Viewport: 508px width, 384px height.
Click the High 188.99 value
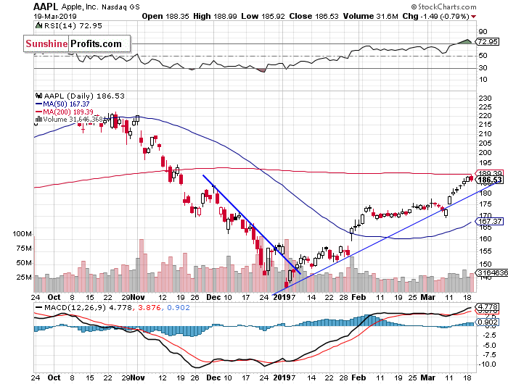coord(215,16)
